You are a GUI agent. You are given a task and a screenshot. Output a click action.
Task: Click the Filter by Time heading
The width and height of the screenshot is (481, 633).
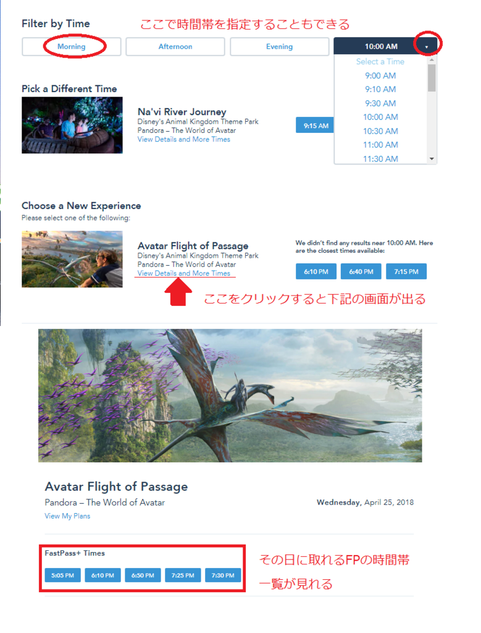(x=56, y=24)
